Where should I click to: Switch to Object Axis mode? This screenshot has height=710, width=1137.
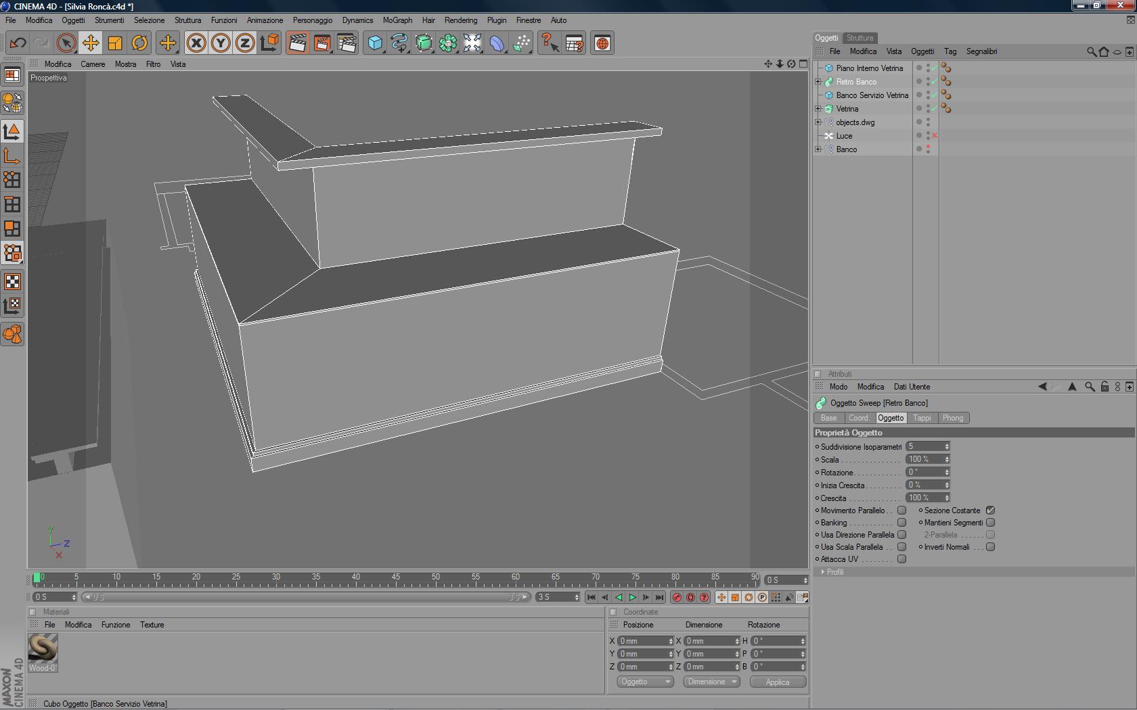click(12, 156)
